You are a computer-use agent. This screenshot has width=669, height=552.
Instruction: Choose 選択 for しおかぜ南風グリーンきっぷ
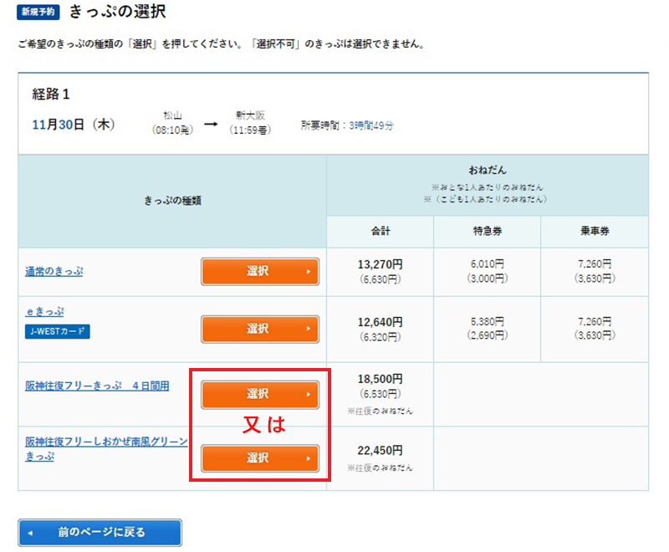click(259, 458)
